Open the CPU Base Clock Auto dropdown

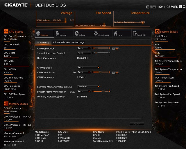(x=84, y=48)
